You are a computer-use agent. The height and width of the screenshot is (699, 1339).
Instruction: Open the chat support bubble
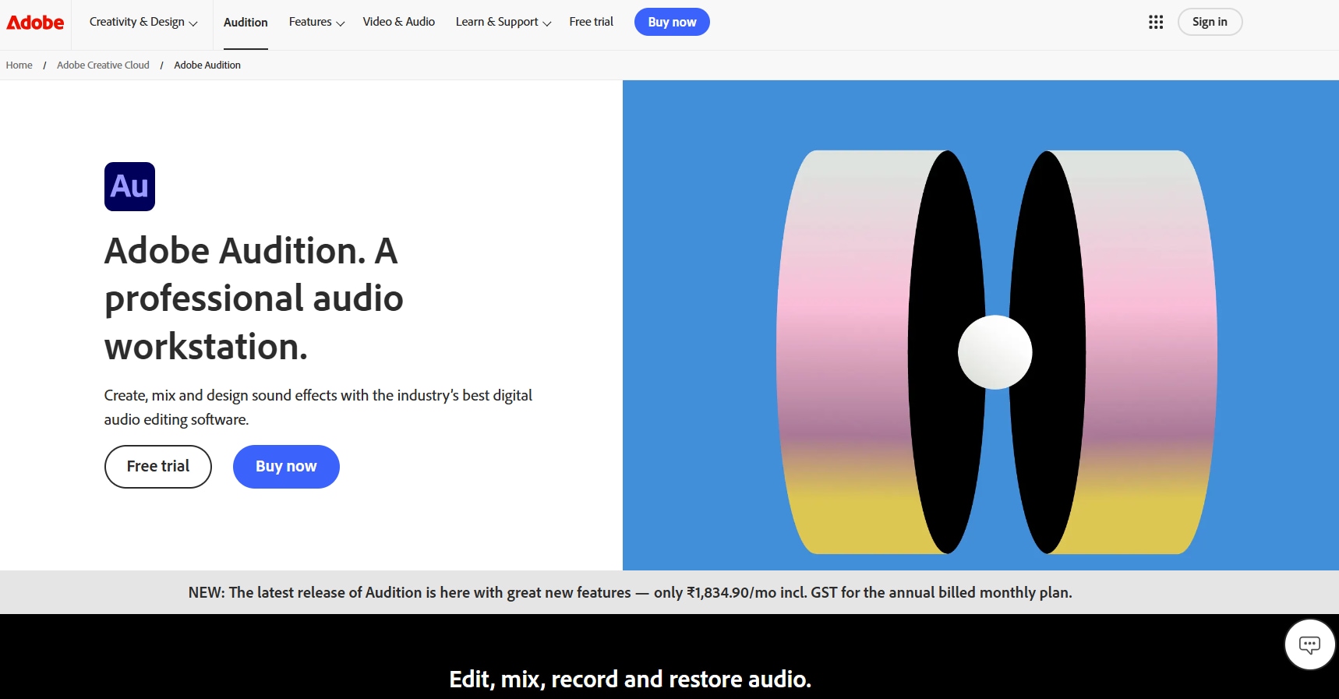1309,644
